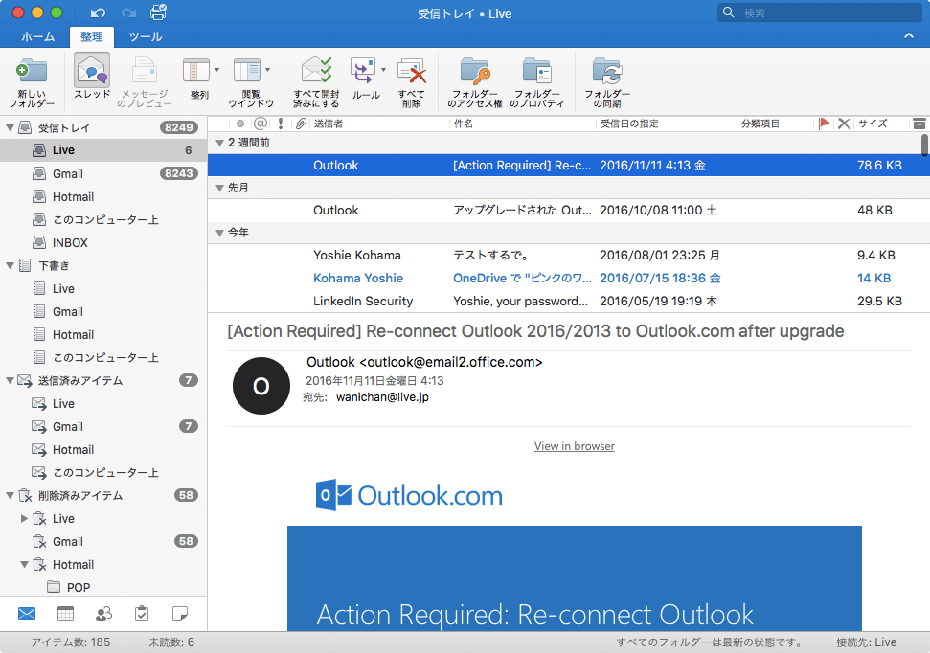Collapse the 受信トレイ folder group
Image resolution: width=930 pixels, height=653 pixels.
point(10,127)
